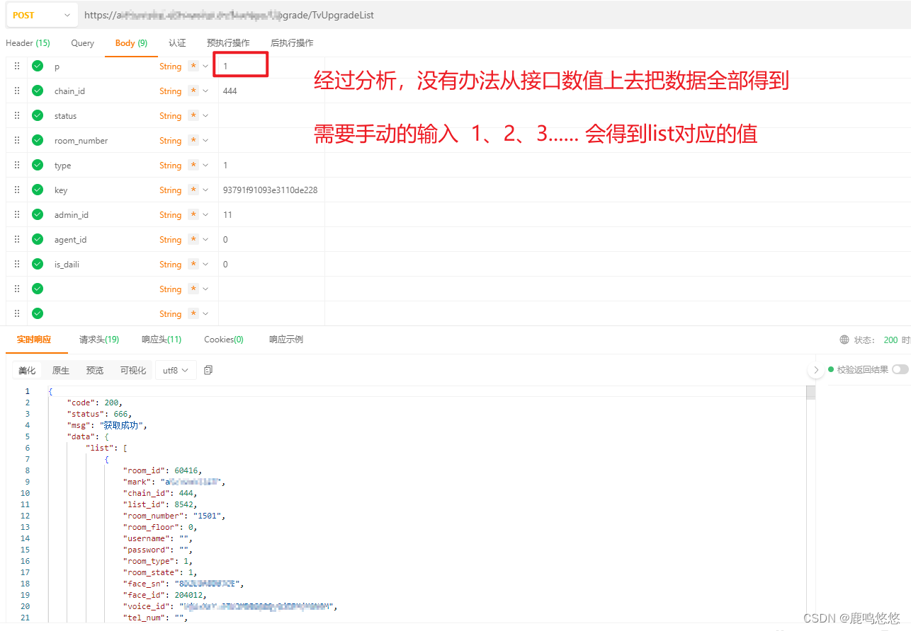The image size is (911, 631).
Task: Open the Cookies(0) tab
Action: 224,340
